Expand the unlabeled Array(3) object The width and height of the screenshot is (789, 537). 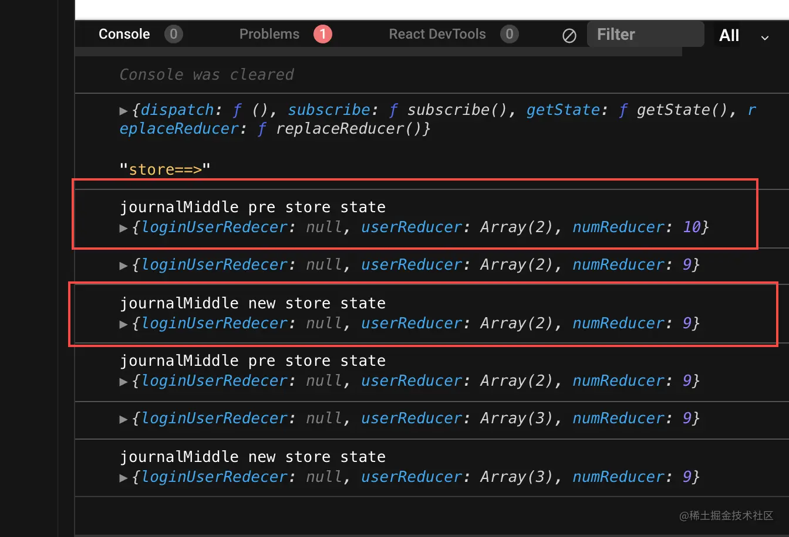tap(123, 419)
